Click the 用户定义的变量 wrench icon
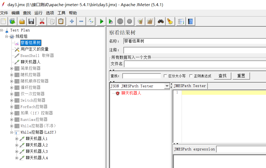The image size is (266, 168). click(17, 50)
